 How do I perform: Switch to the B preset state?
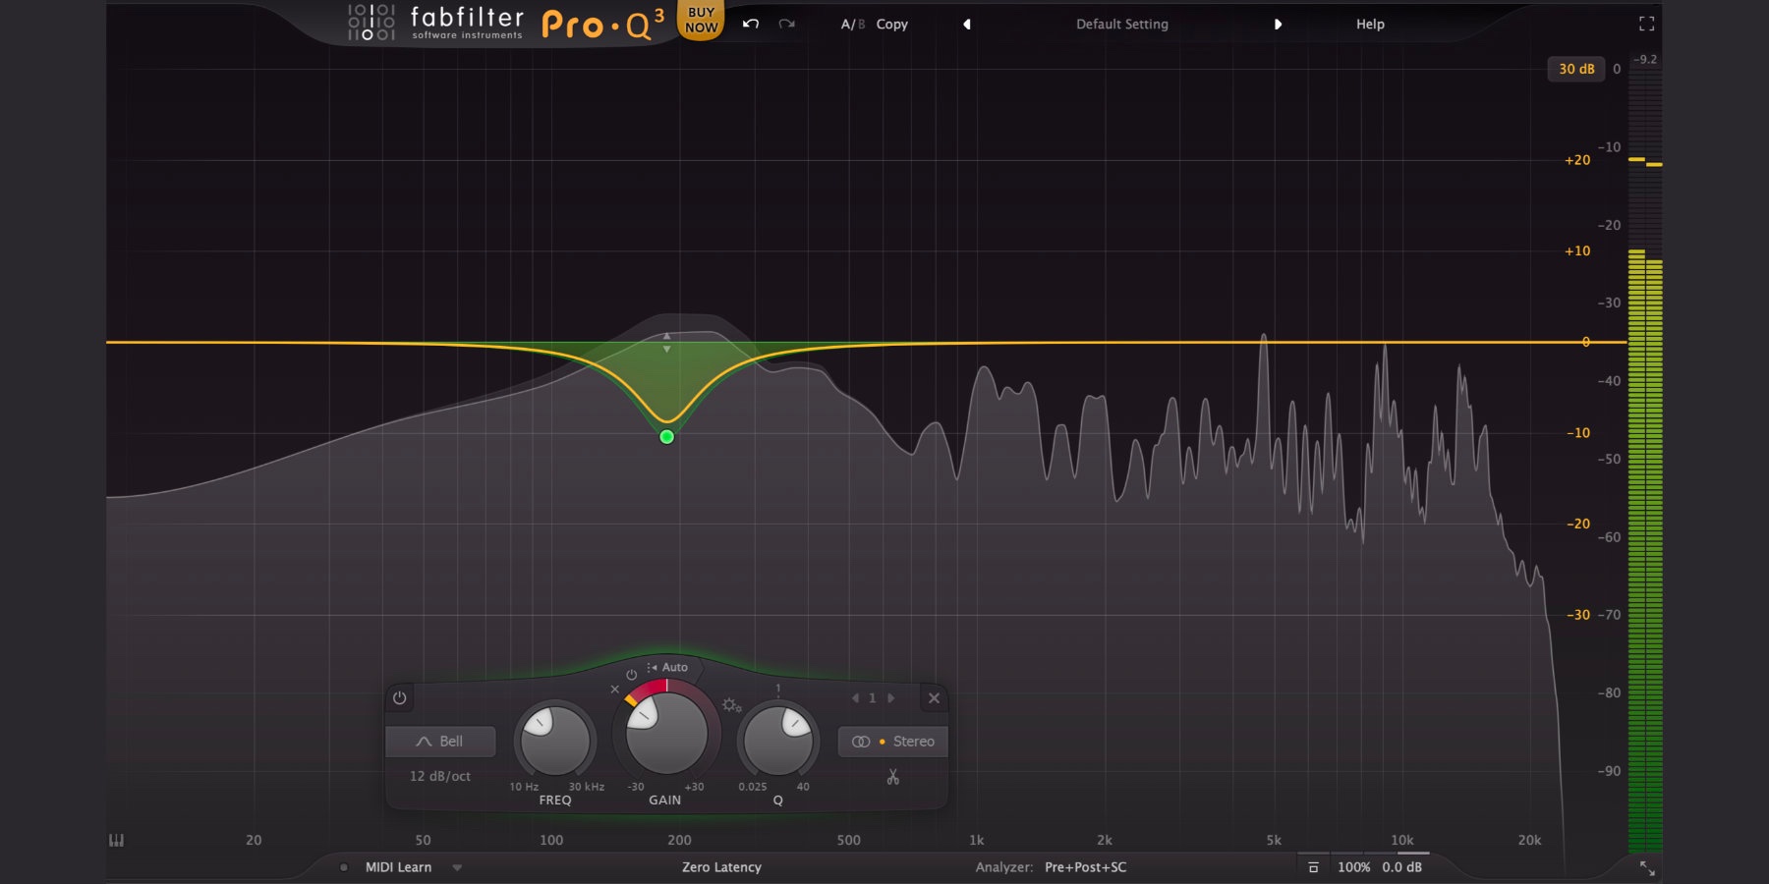(861, 25)
